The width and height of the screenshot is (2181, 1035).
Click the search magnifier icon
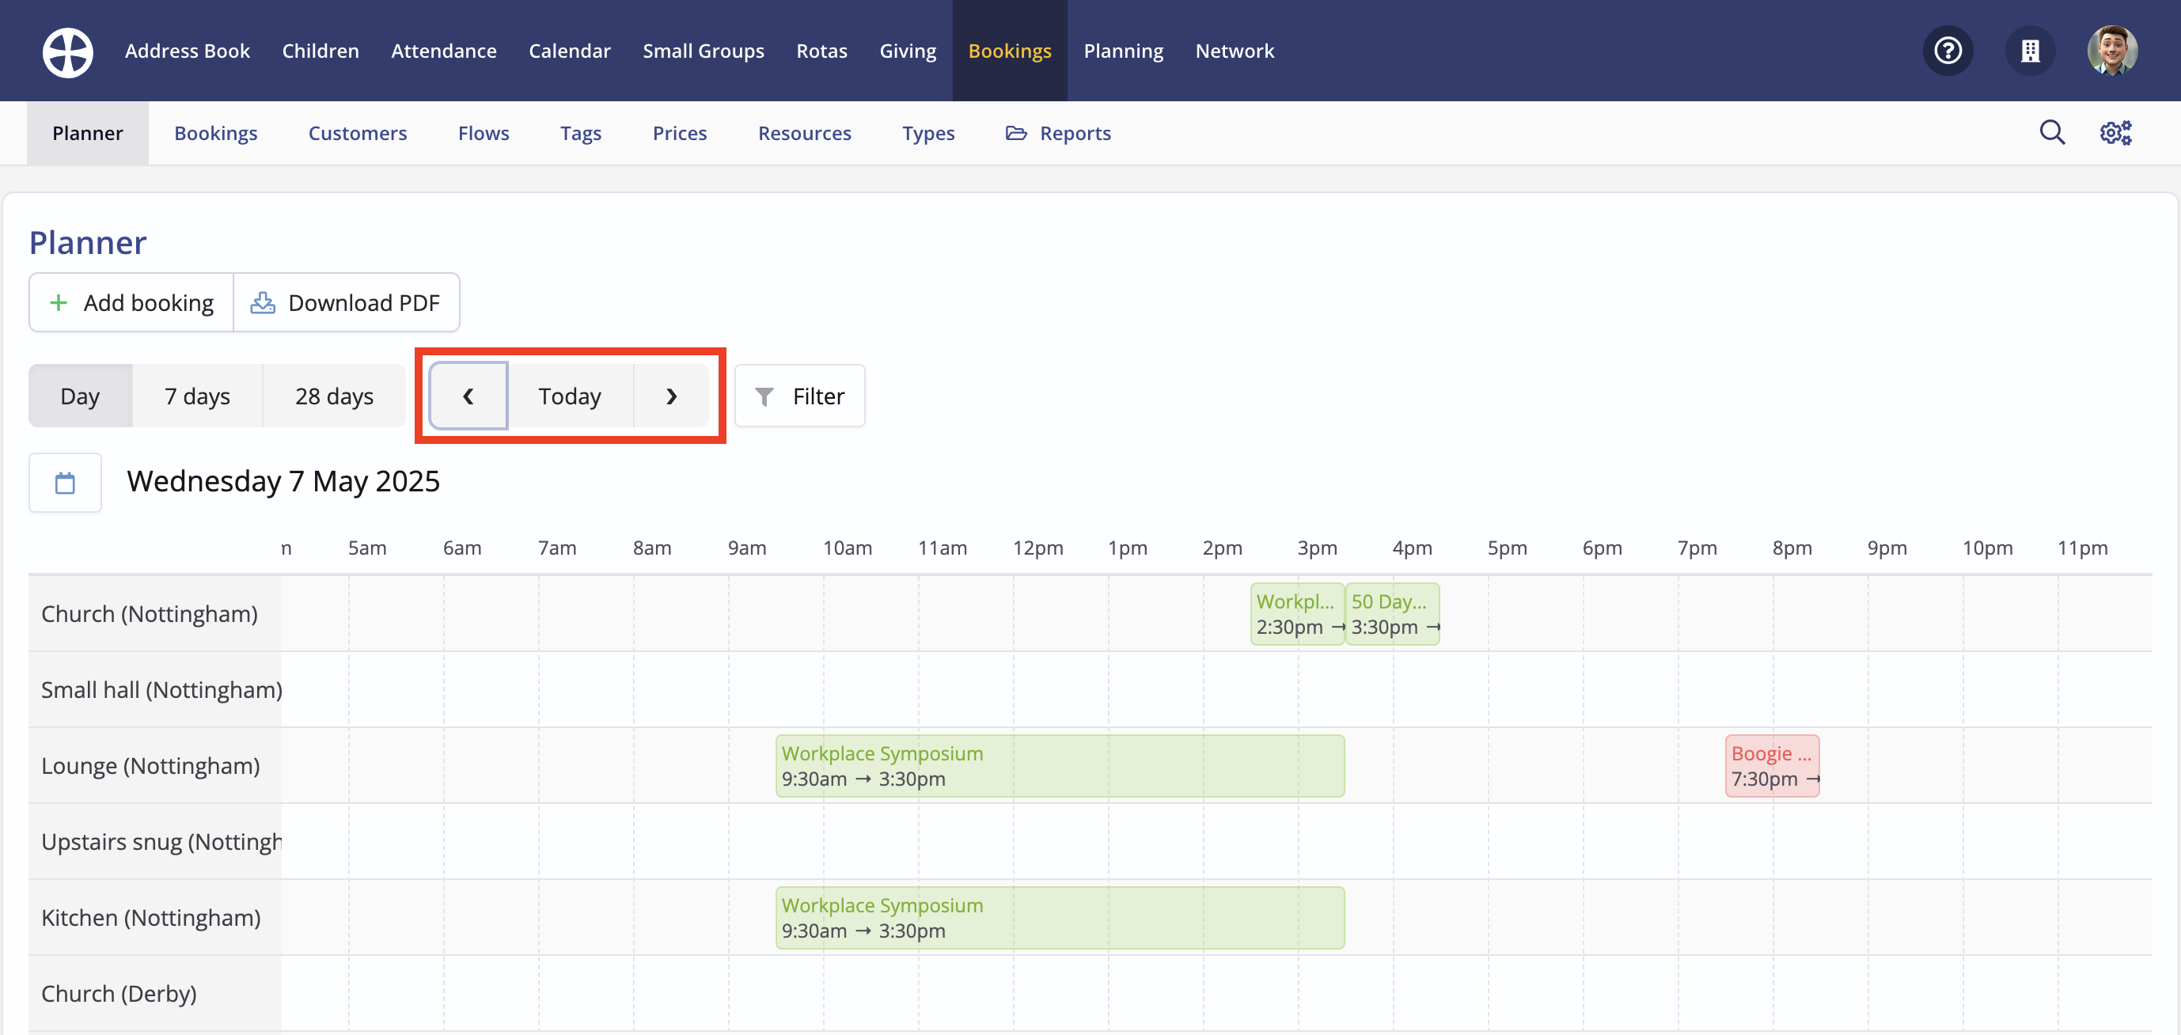[x=2051, y=133]
